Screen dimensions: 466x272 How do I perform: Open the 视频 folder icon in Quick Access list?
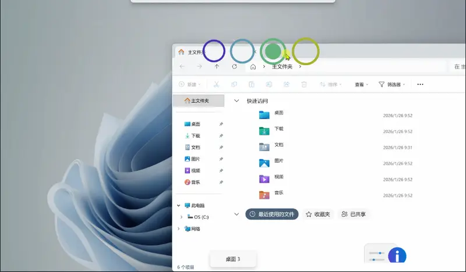(264, 179)
